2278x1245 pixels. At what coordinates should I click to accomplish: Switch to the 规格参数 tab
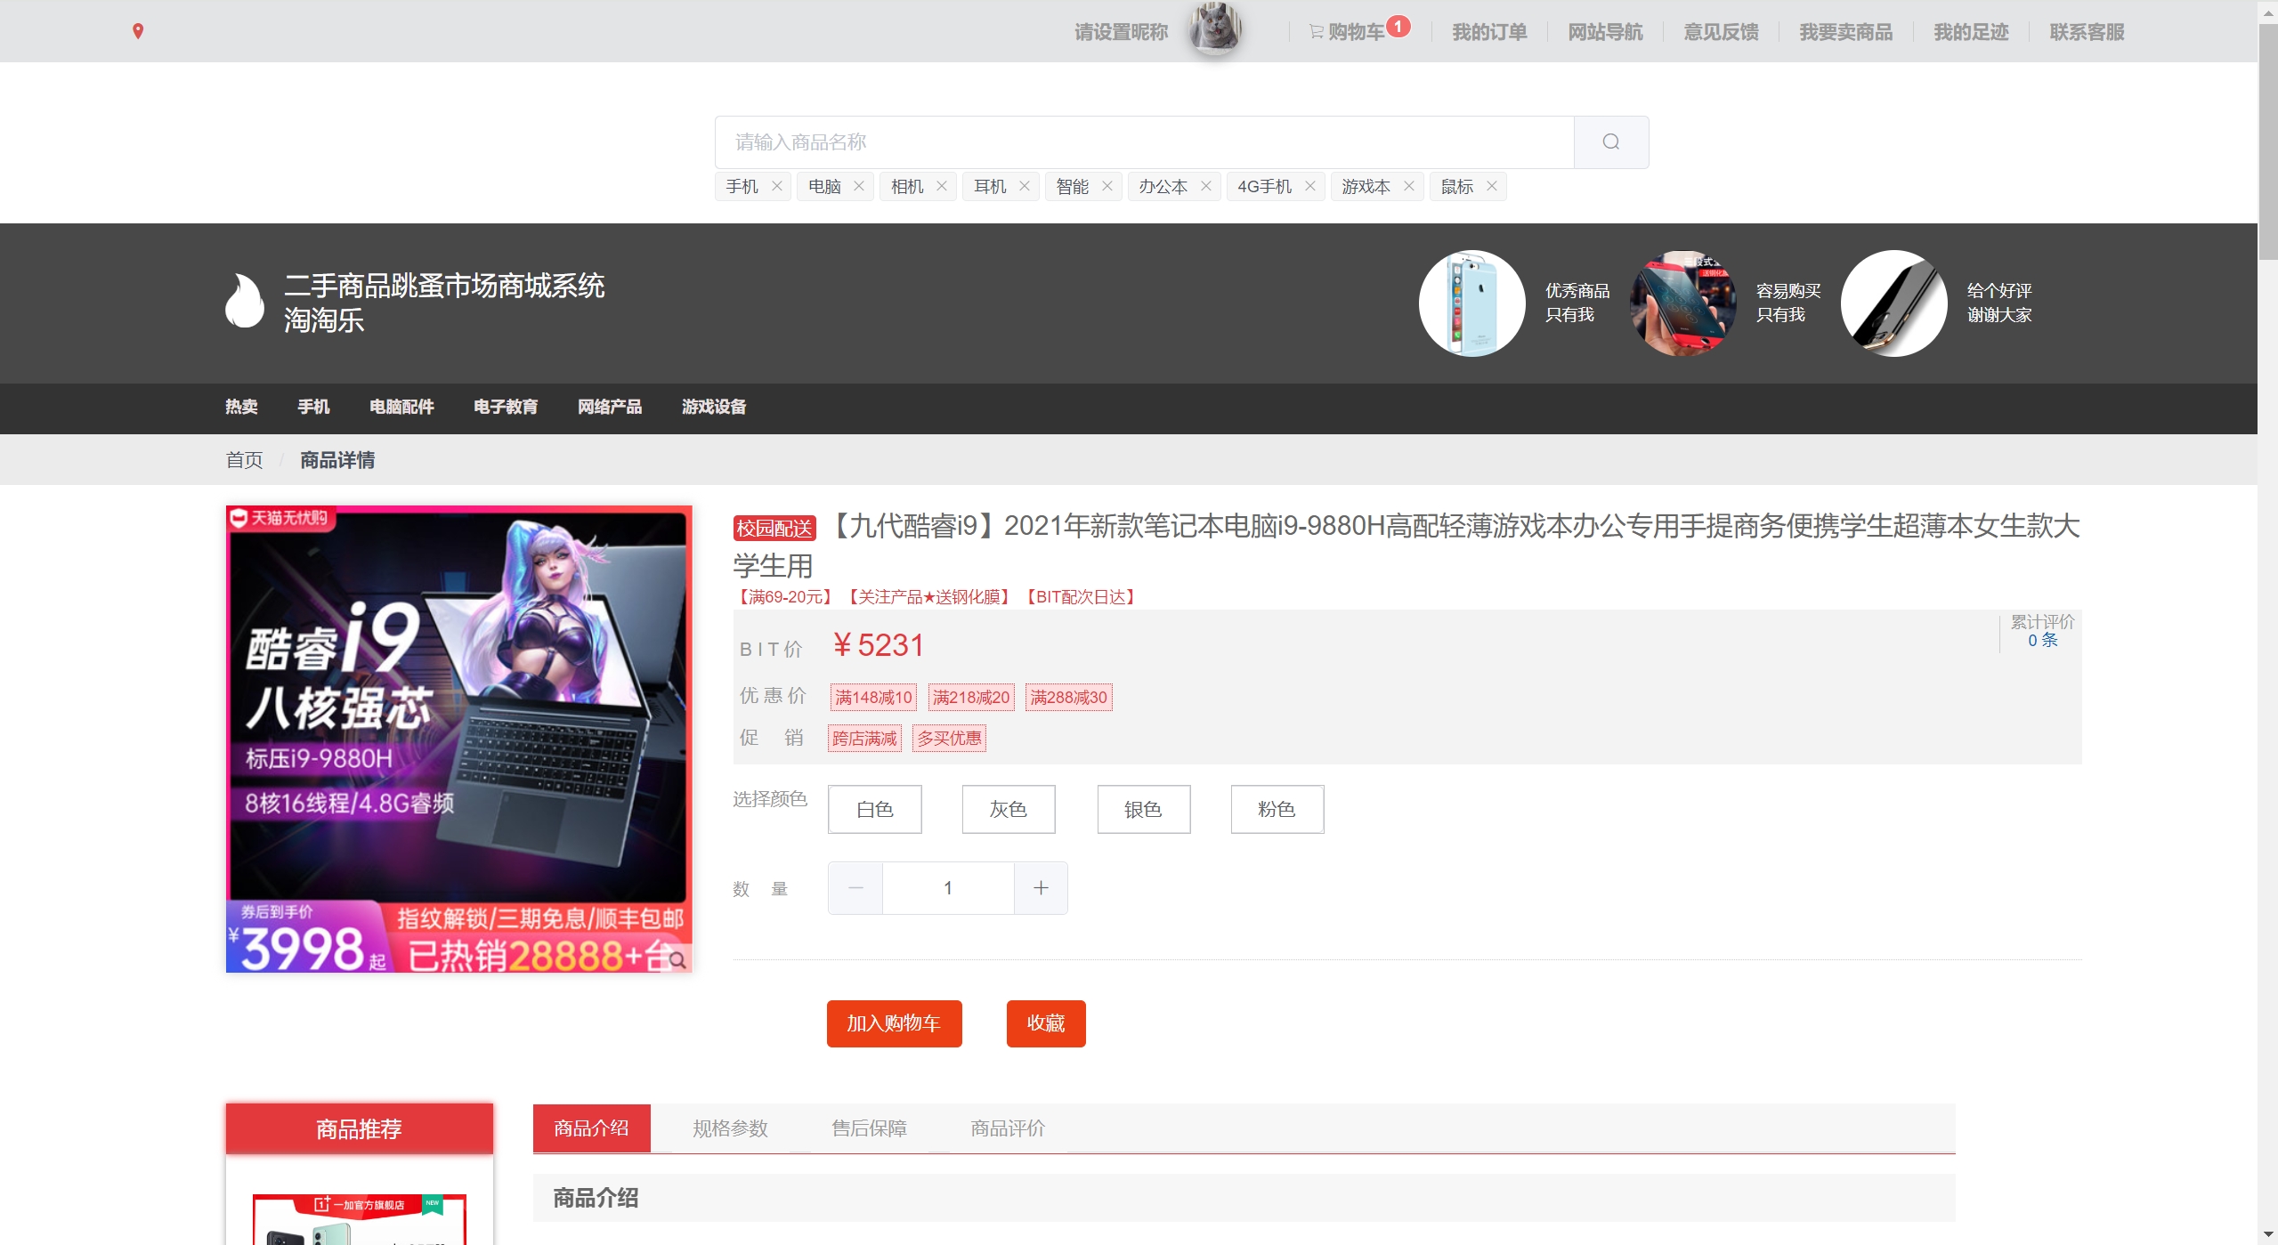[730, 1128]
